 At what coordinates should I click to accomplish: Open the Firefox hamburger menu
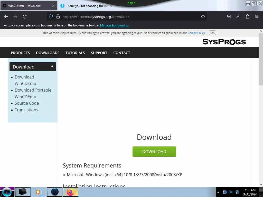[257, 16]
